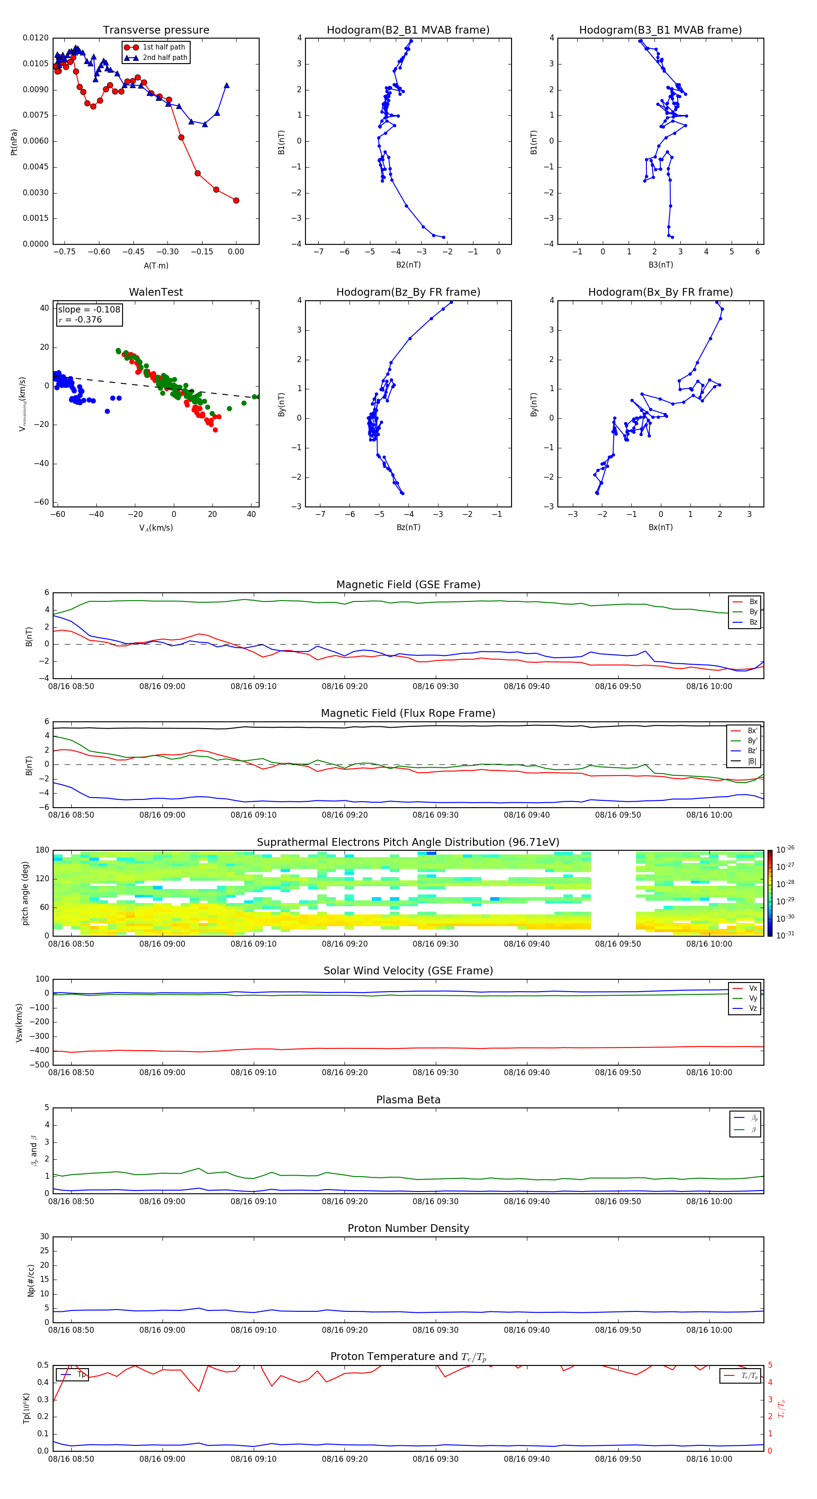Click '08/16 09:30' tick under GSE magnetic field
Screen dimensions: 817x1499
(x=436, y=687)
